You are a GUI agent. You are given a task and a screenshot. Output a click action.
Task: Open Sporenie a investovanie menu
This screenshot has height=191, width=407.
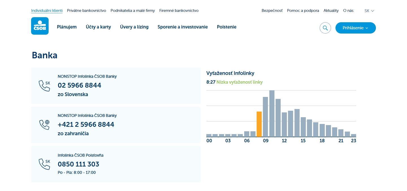point(183,27)
